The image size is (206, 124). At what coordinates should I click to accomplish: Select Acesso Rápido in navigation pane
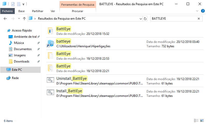coord(22,30)
